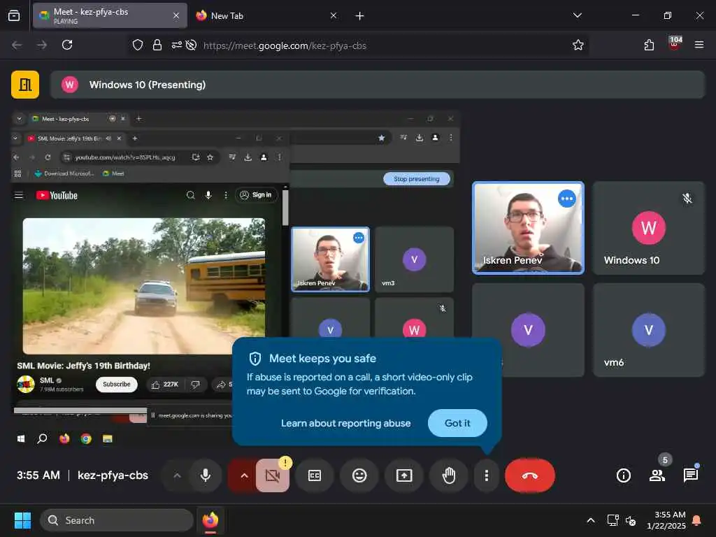This screenshot has width=716, height=537.
Task: Click the Present now screen-share icon
Action: point(404,475)
